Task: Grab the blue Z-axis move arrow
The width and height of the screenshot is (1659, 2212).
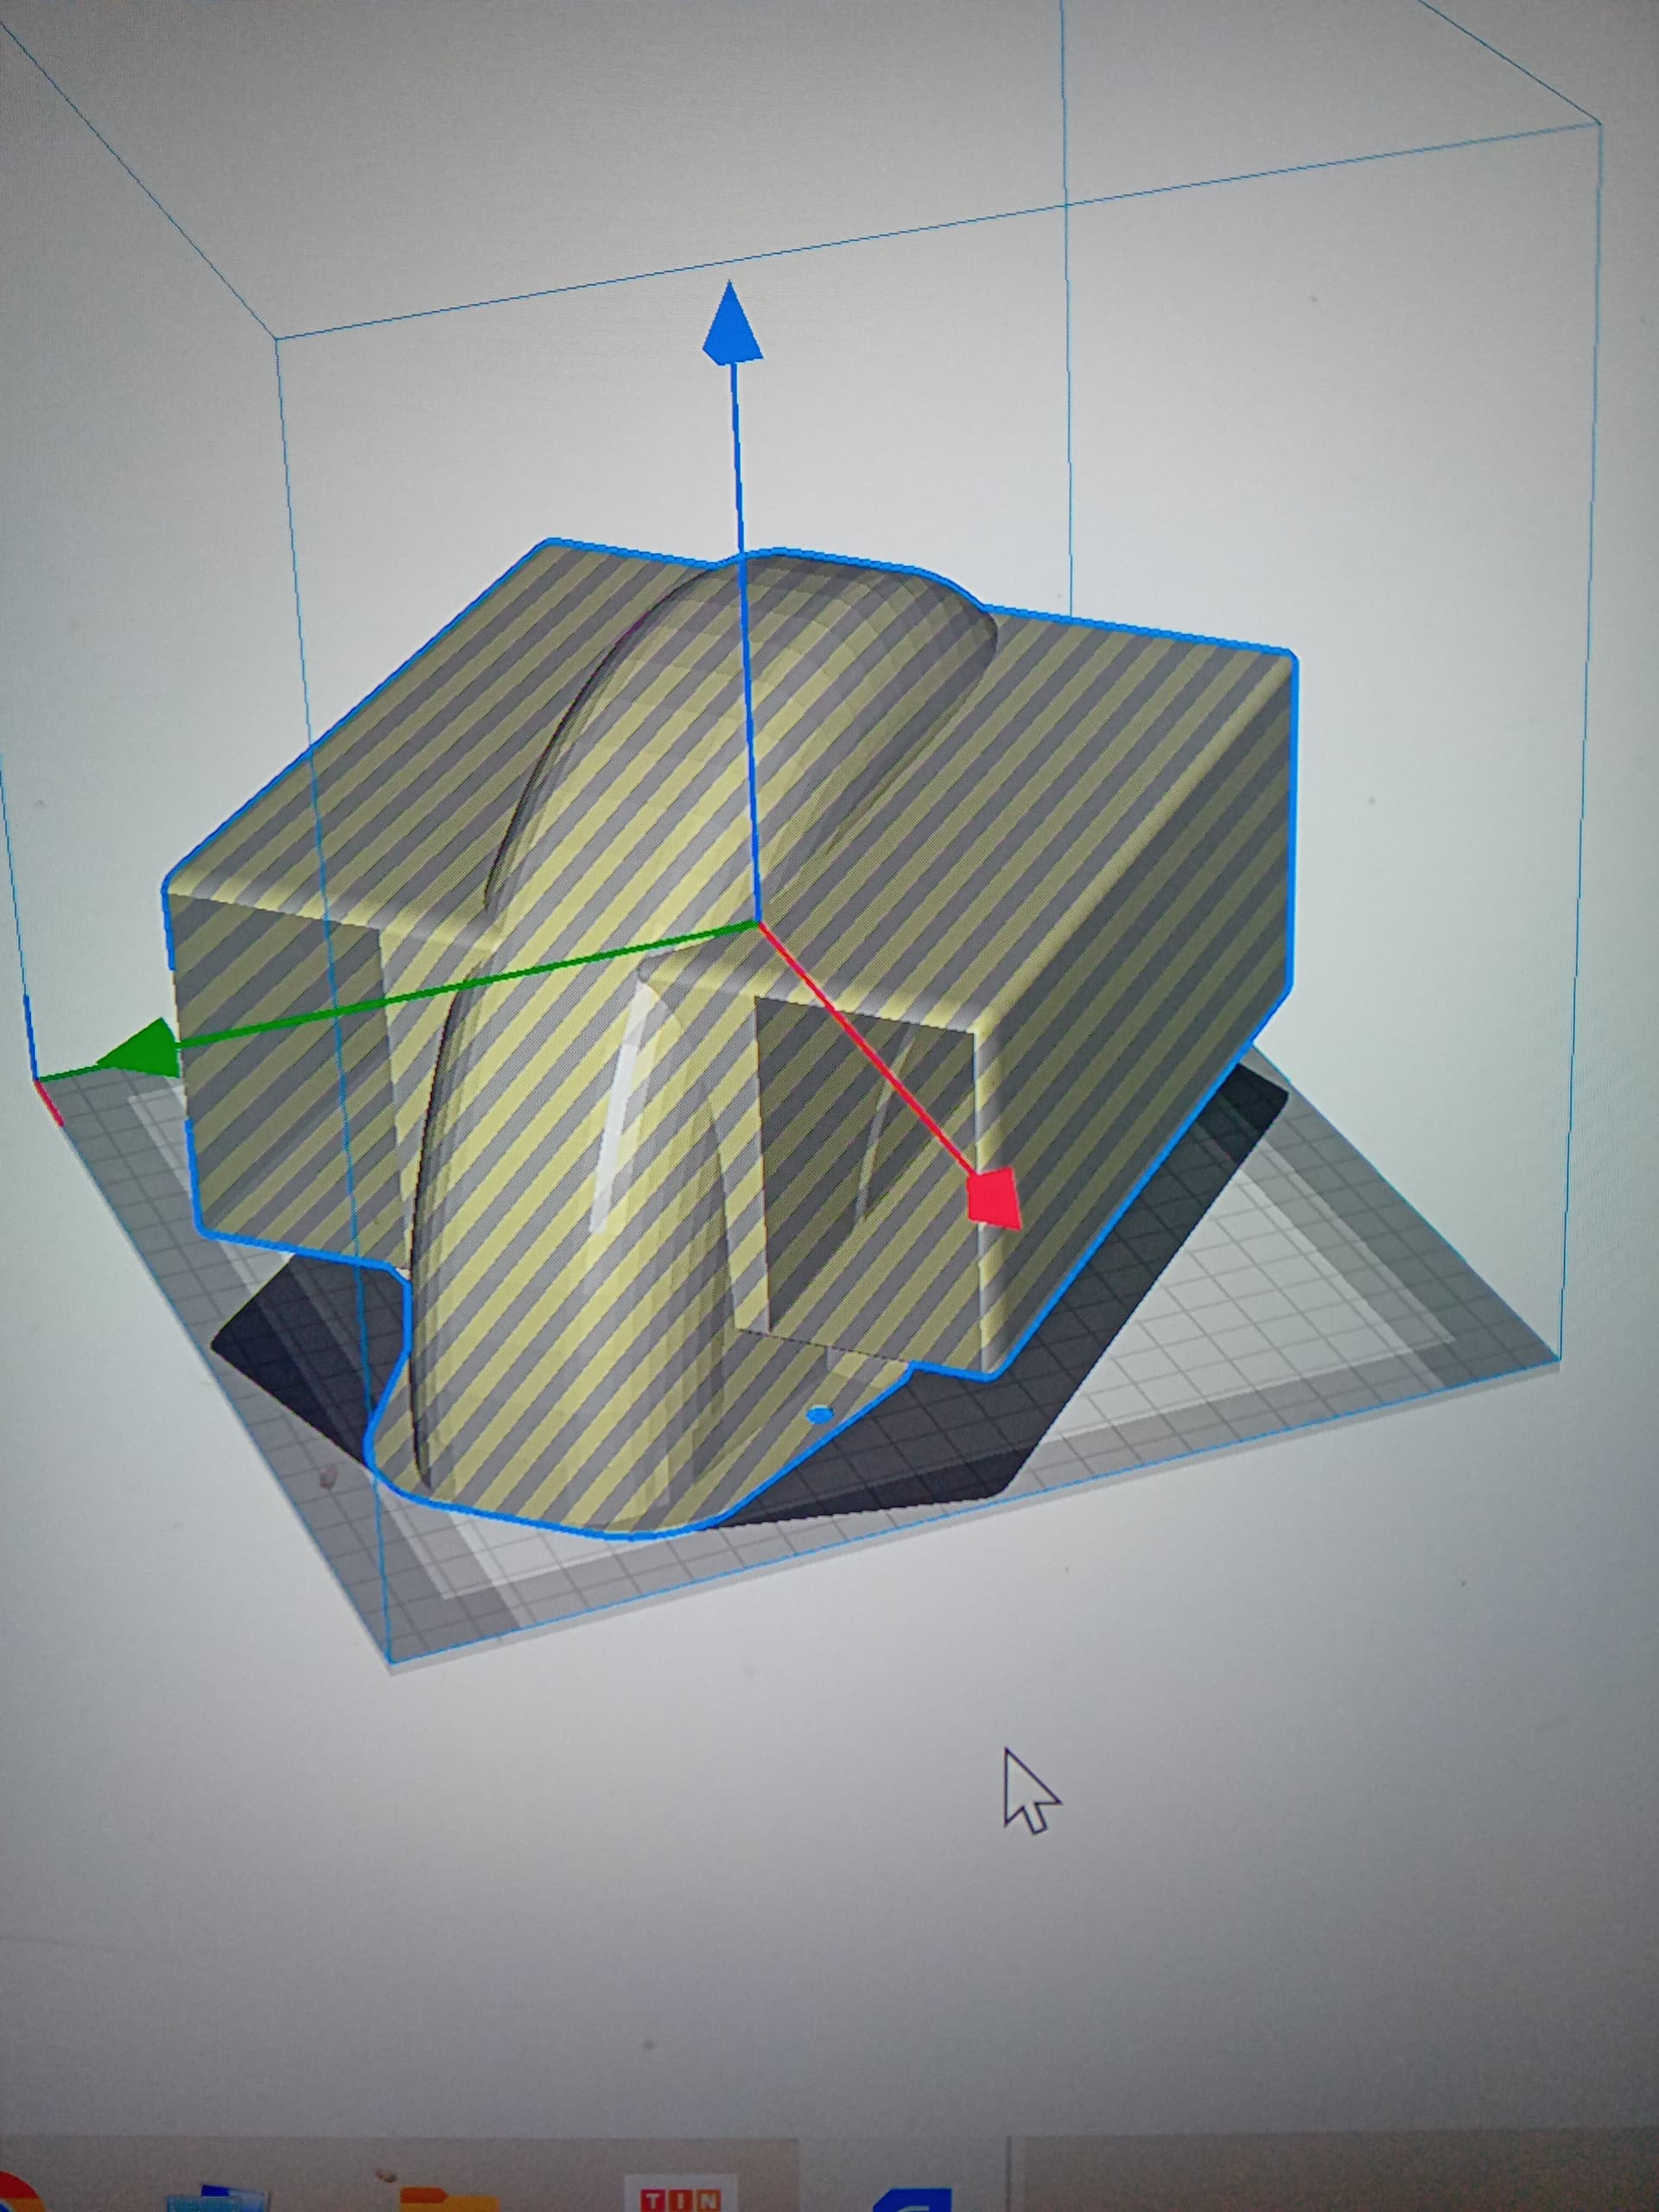Action: 731,323
